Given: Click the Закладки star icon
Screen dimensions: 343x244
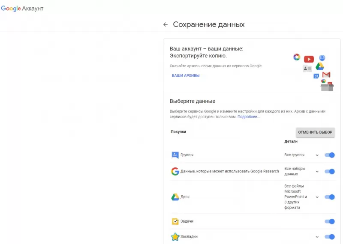Looking at the screenshot, I should 175,237.
